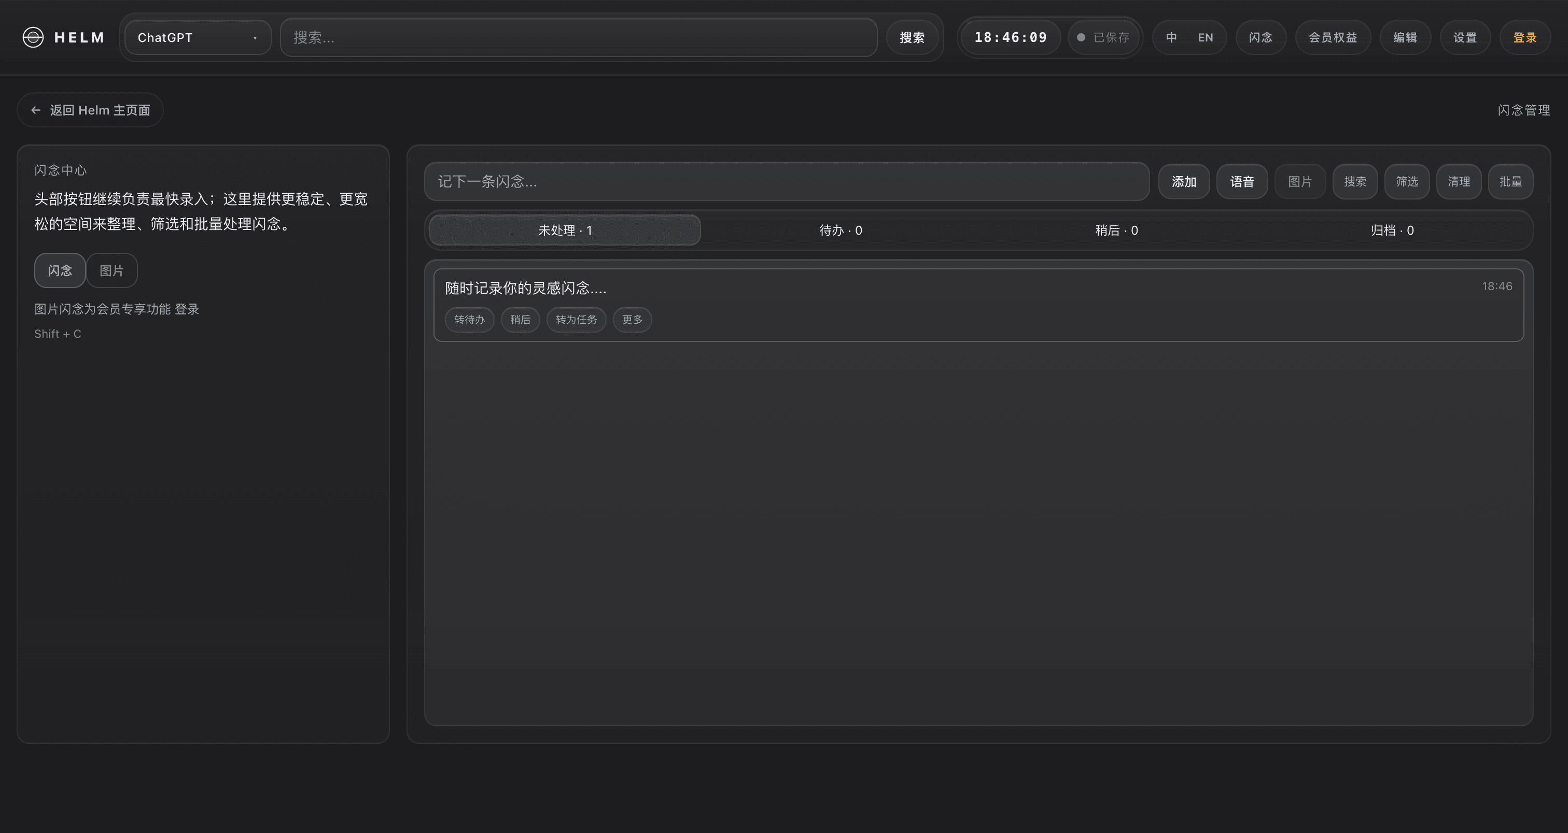Click 登录 to sign in
Viewport: 1568px width, 833px height.
tap(1525, 37)
